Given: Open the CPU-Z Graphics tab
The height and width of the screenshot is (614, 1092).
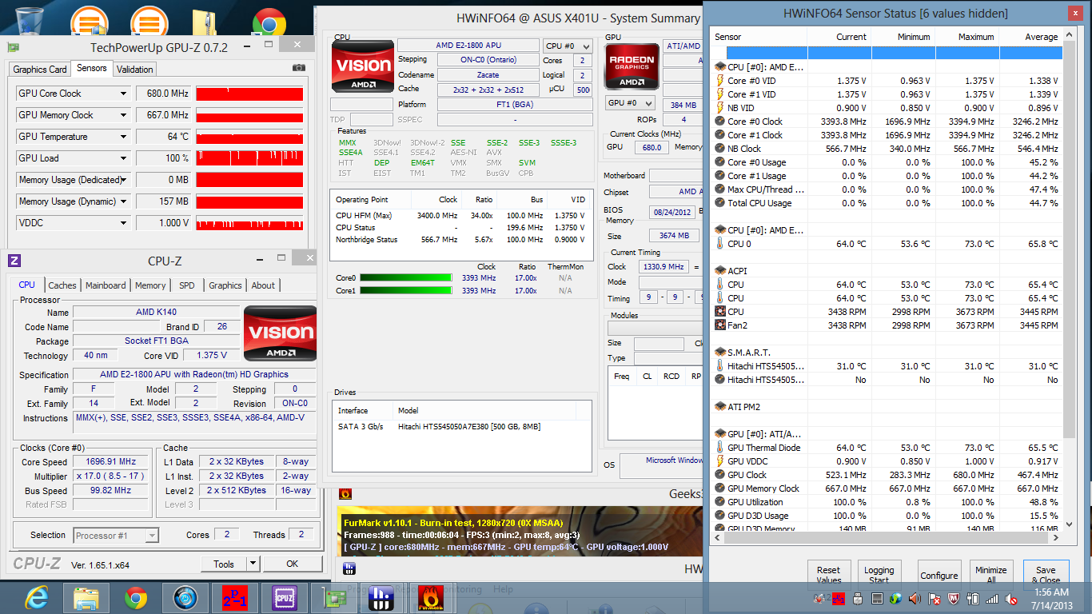Looking at the screenshot, I should (x=225, y=285).
